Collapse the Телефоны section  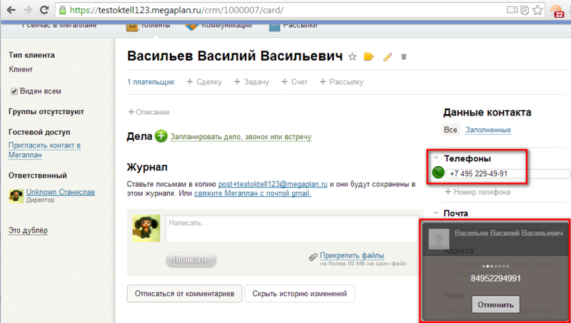pos(436,158)
